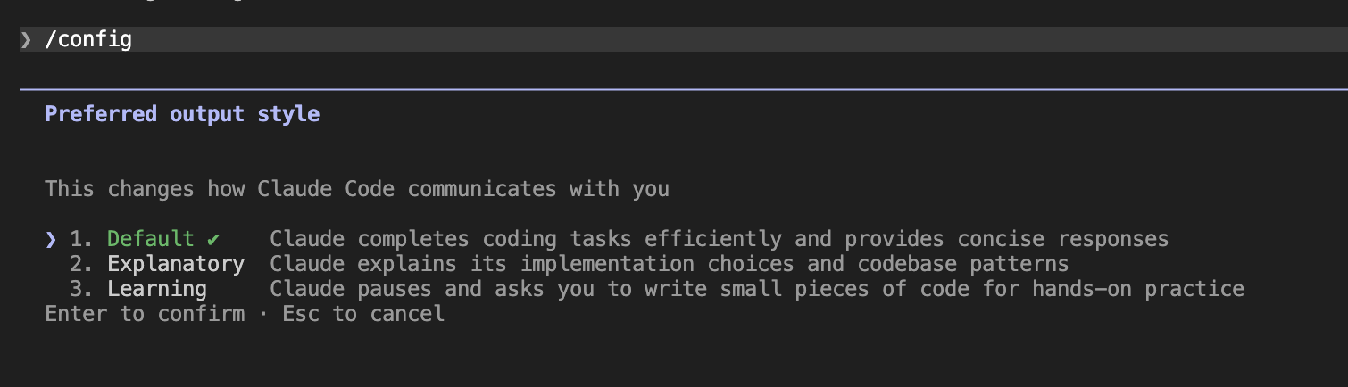Click the 'Enter to confirm' hint

click(x=144, y=314)
